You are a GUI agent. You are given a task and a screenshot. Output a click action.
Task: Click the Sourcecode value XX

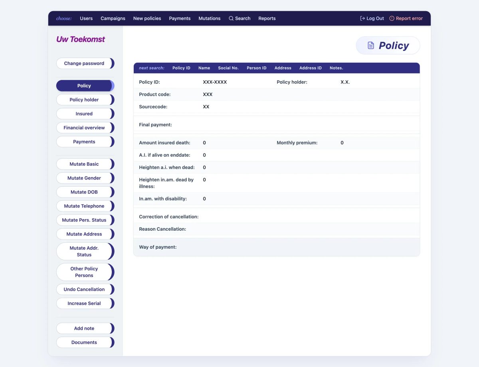206,107
